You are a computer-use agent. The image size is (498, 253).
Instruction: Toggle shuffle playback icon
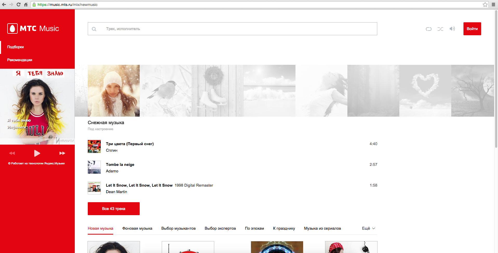(x=440, y=29)
